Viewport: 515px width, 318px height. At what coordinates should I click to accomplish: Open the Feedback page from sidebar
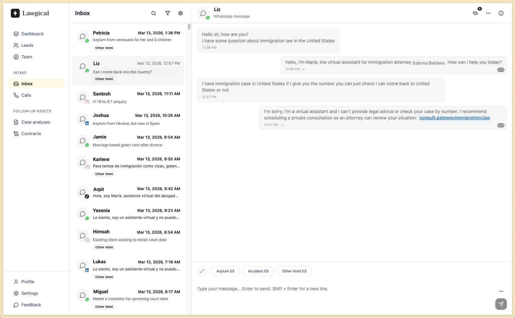tap(31, 305)
